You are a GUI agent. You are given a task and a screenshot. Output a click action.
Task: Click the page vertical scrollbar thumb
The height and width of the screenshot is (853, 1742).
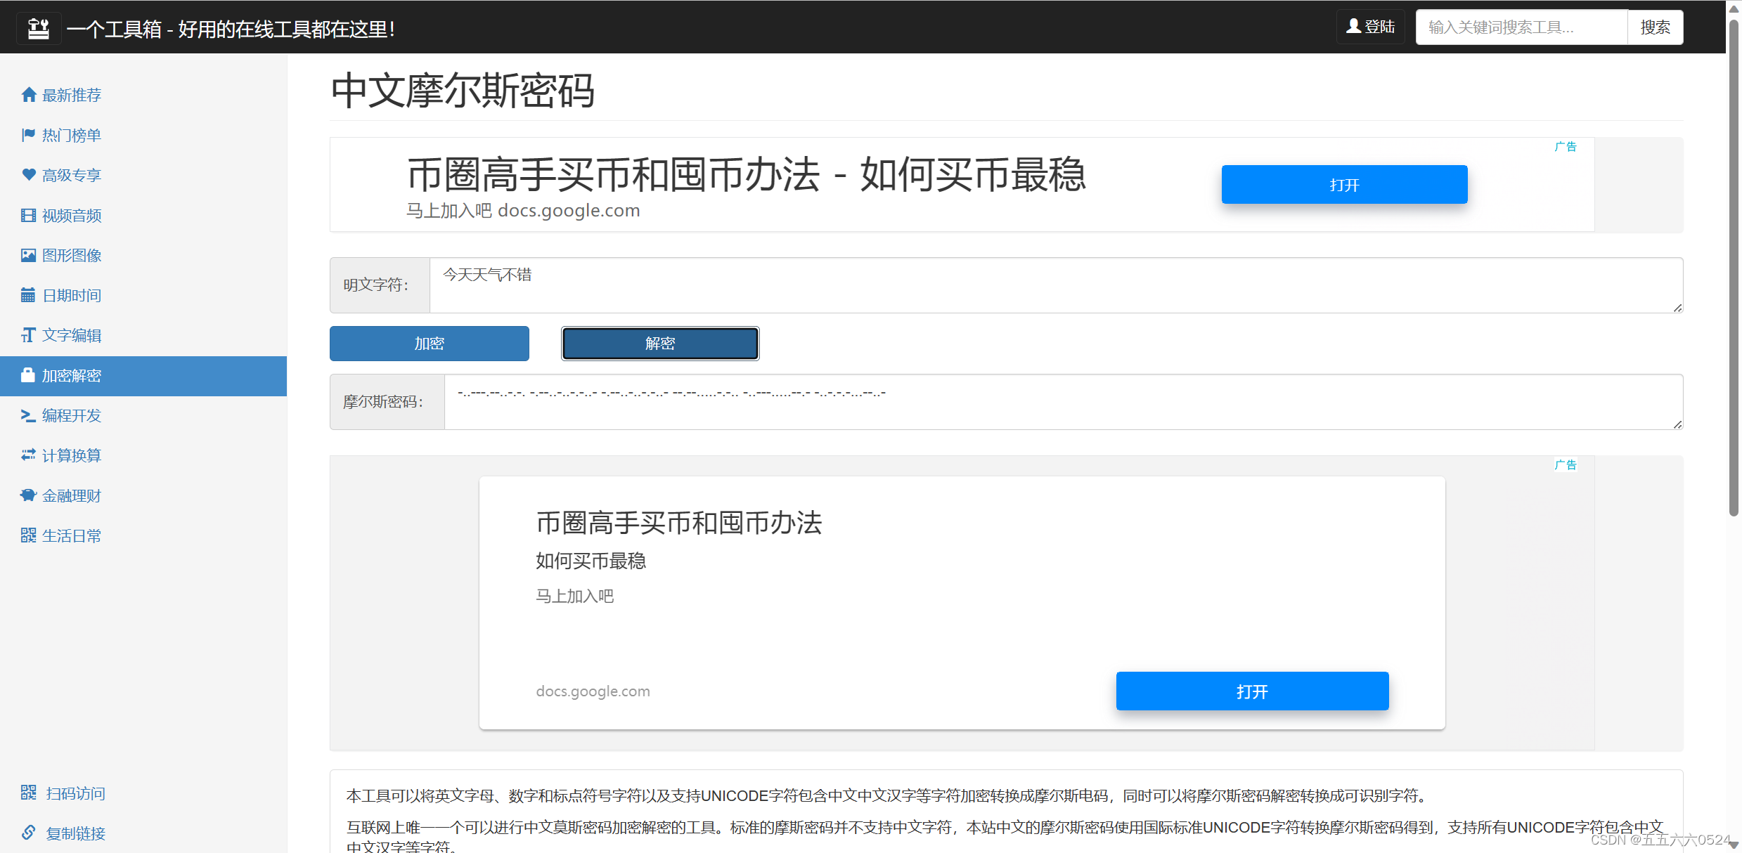pyautogui.click(x=1734, y=267)
